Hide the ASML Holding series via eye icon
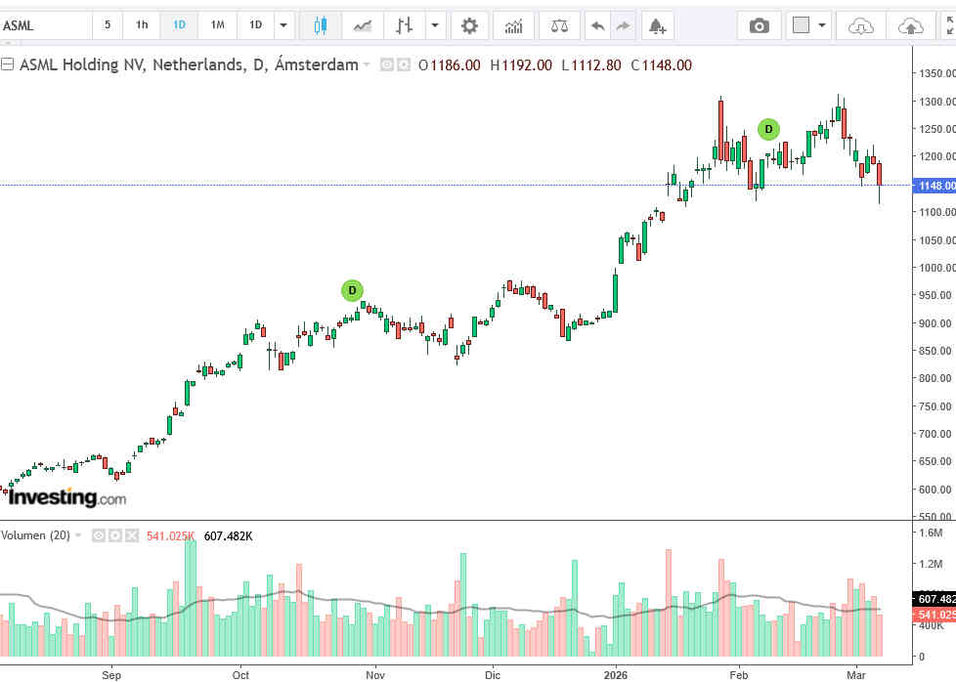This screenshot has height=682, width=956. tap(386, 65)
